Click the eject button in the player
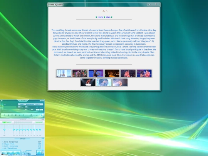Image resolution: width=208 pixels, height=156 pixels. tap(23, 115)
